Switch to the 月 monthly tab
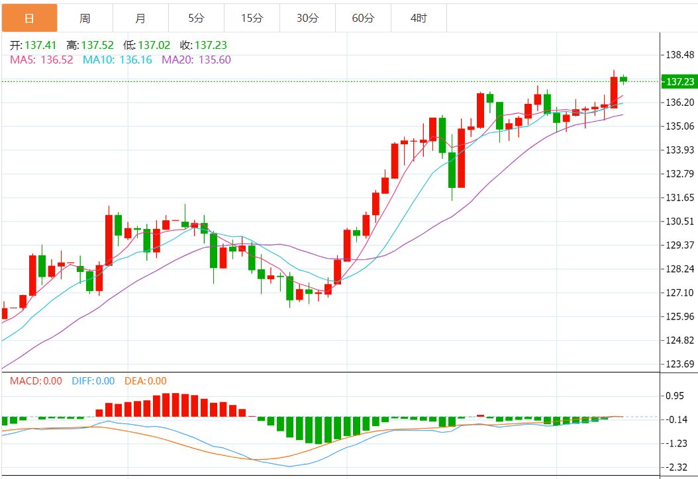Screen dimensions: 698x479 140,19
